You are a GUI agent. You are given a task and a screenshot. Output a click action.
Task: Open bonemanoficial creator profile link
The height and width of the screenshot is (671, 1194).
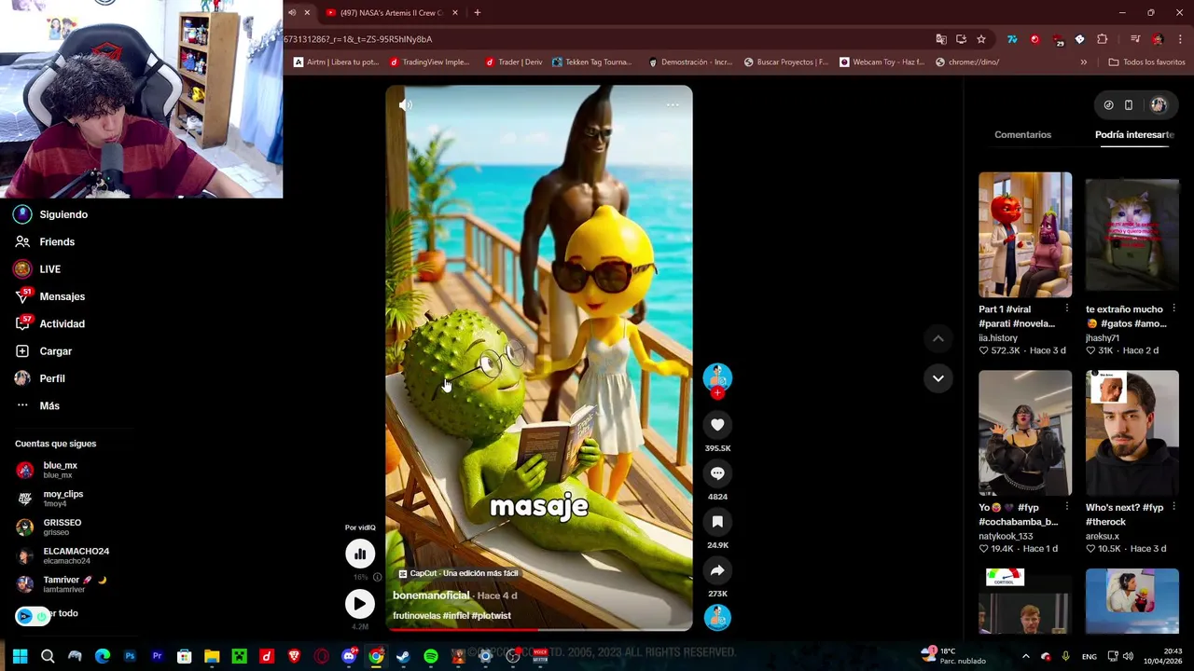[x=431, y=596]
